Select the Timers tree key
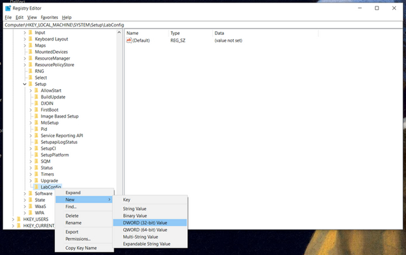The height and width of the screenshot is (255, 406). (x=47, y=174)
